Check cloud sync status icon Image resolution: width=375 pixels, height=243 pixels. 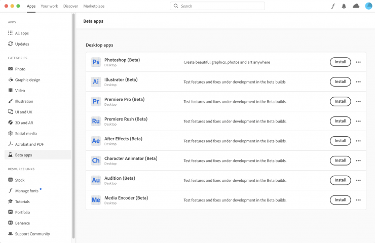(x=356, y=6)
